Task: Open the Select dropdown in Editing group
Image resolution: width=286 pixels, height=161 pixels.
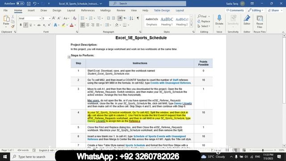Action: [x=204, y=26]
